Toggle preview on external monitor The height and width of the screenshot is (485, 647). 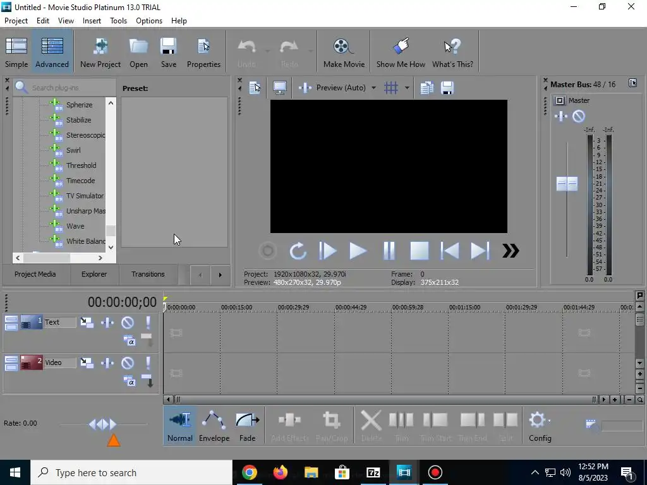pyautogui.click(x=280, y=87)
